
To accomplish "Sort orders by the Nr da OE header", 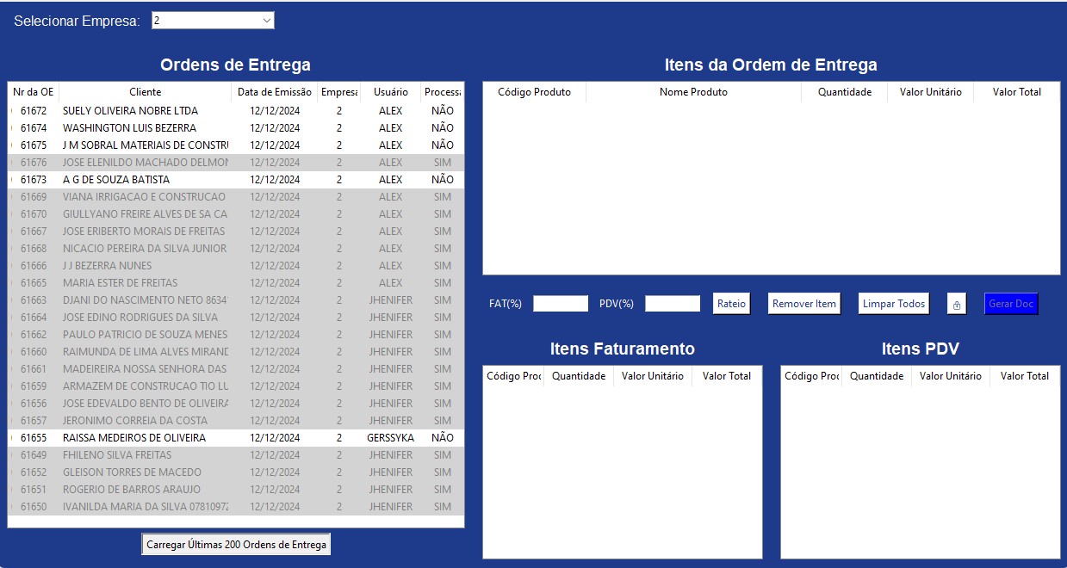I will 31,91.
